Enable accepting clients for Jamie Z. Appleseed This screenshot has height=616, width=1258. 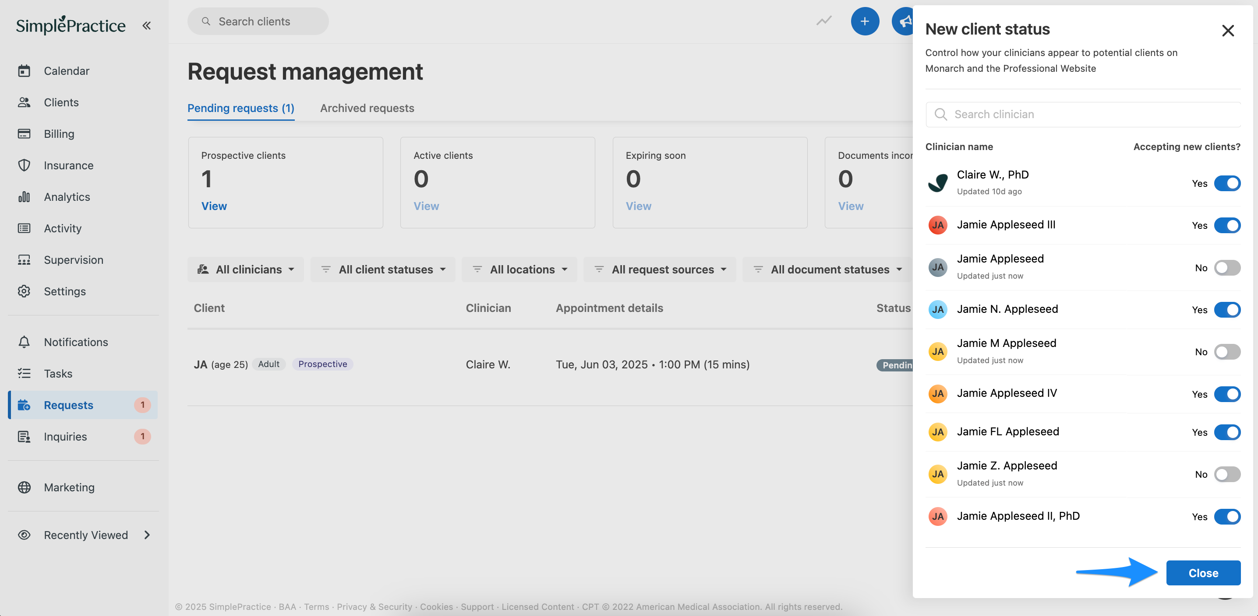tap(1227, 474)
